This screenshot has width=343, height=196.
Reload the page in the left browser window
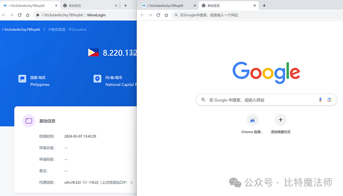pos(20,15)
